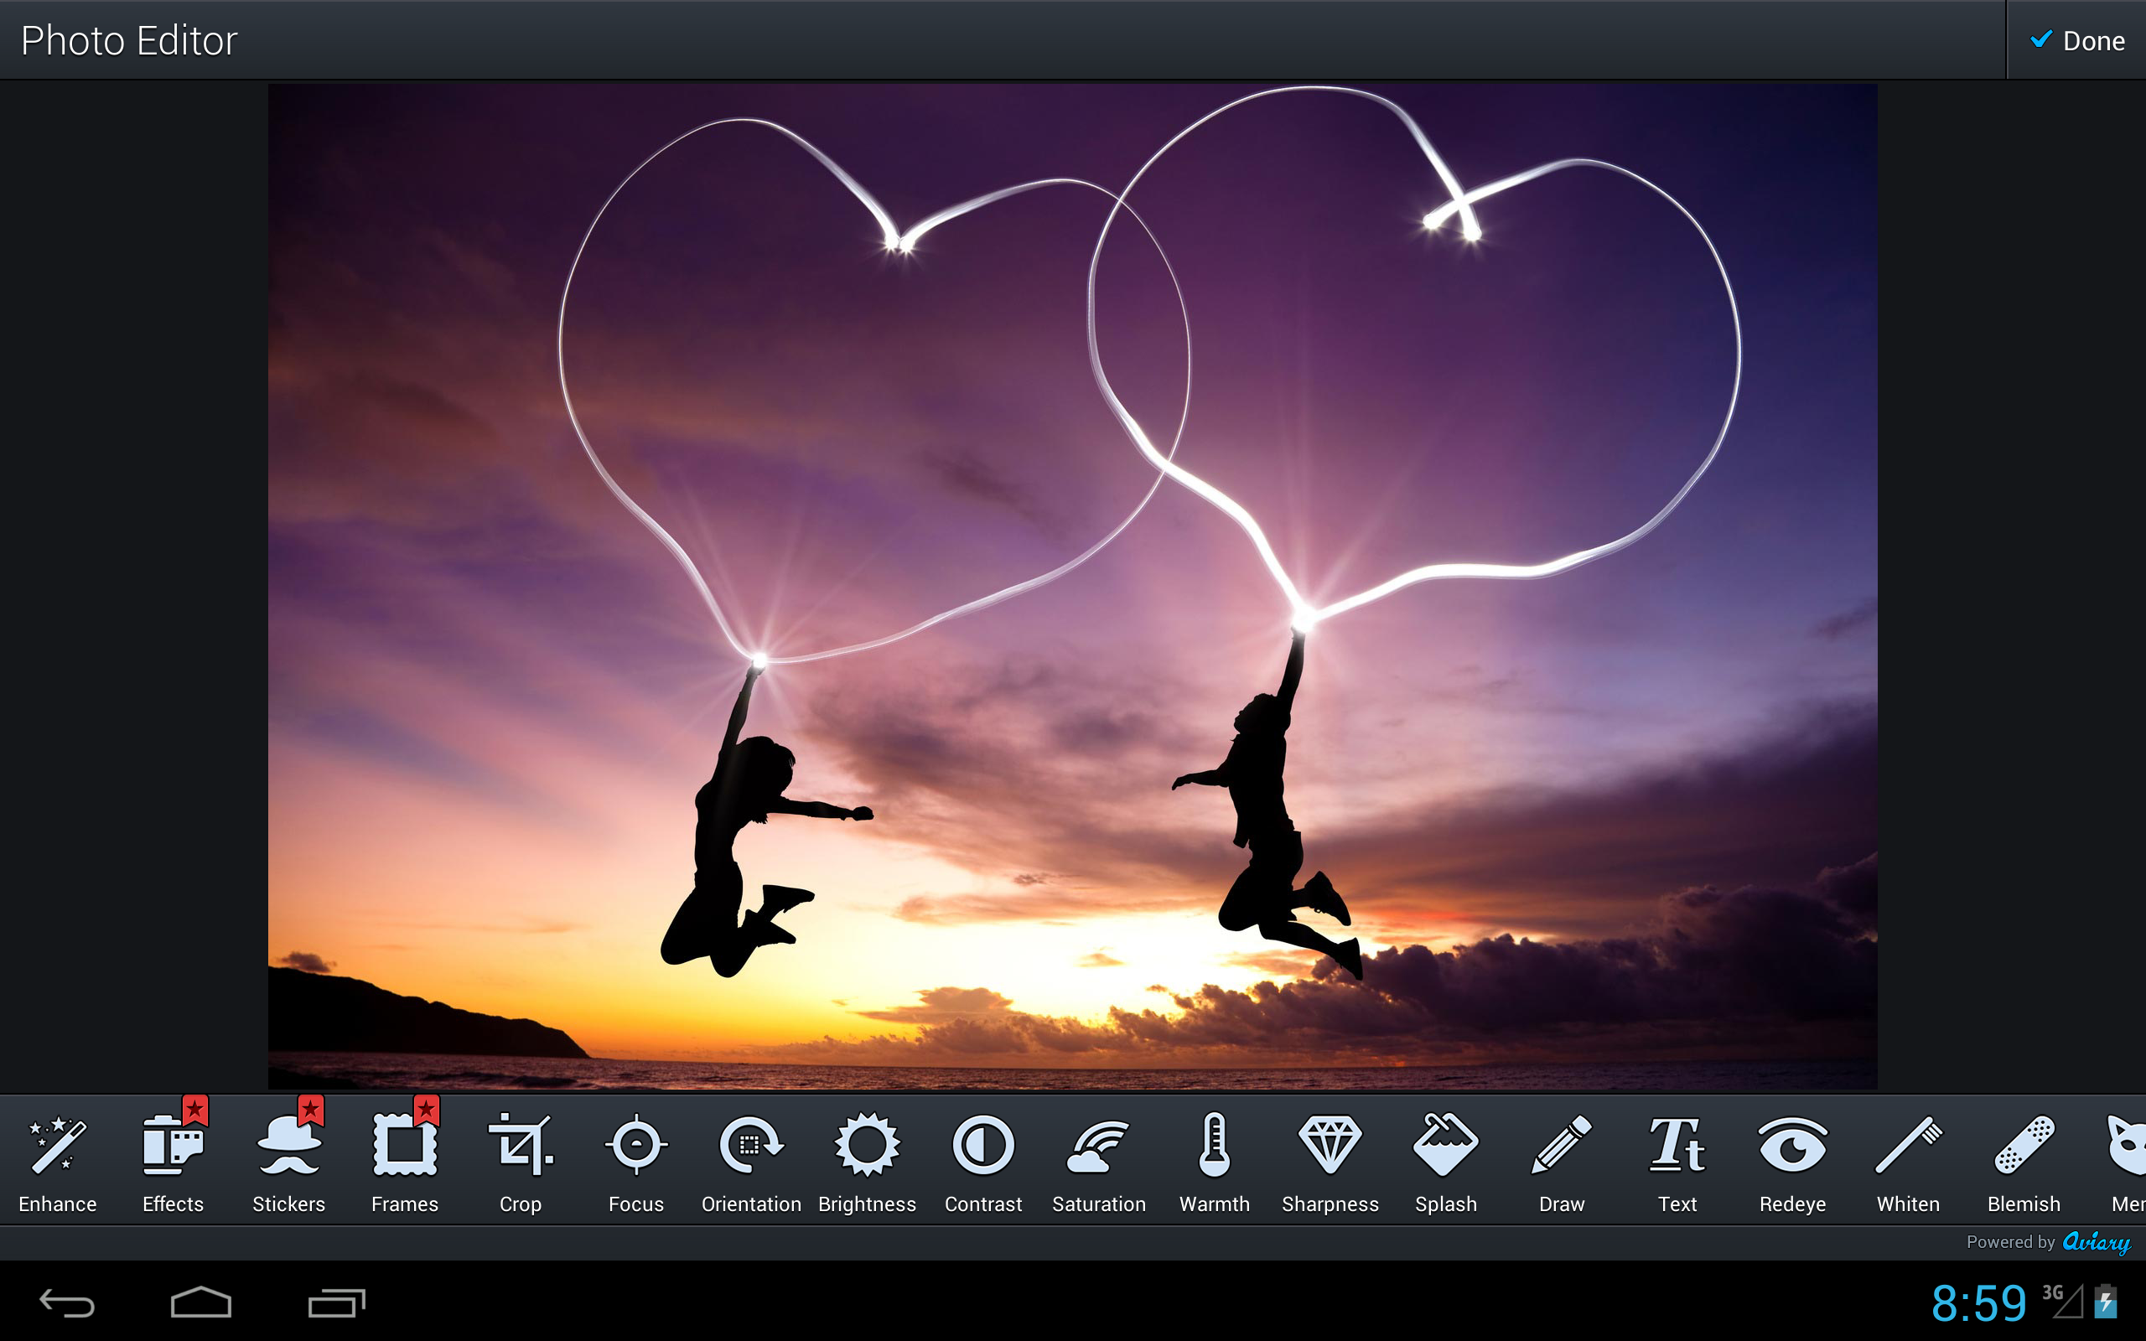Screen dimensions: 2146x1341
Task: Open the Crop tool
Action: pyautogui.click(x=520, y=1162)
